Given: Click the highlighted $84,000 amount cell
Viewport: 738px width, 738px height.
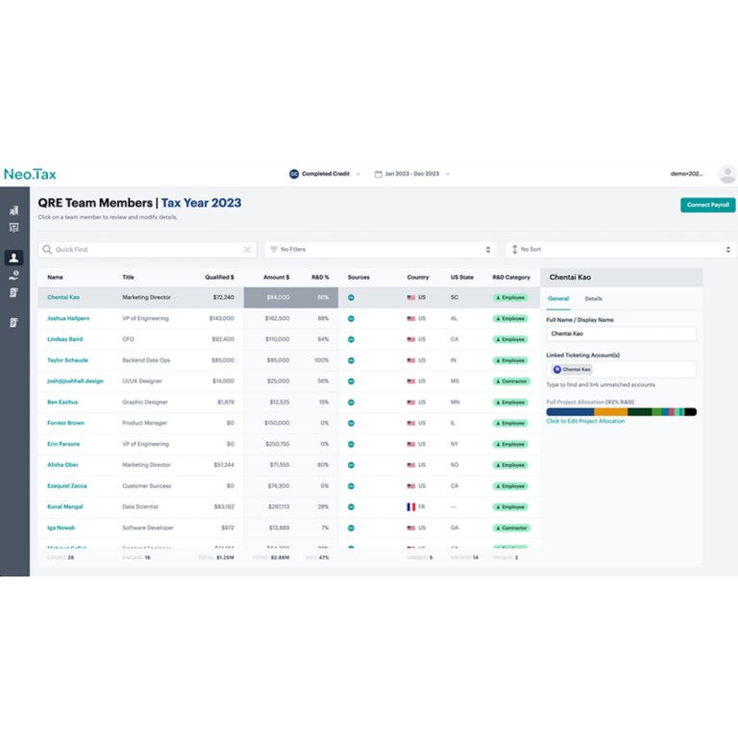Looking at the screenshot, I should coord(278,298).
